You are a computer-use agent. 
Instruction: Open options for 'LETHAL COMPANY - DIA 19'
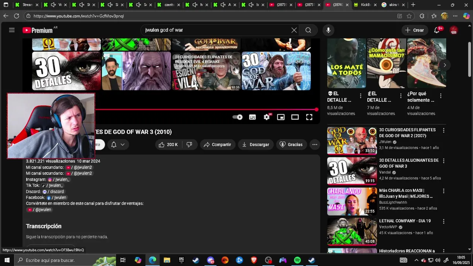(x=444, y=221)
